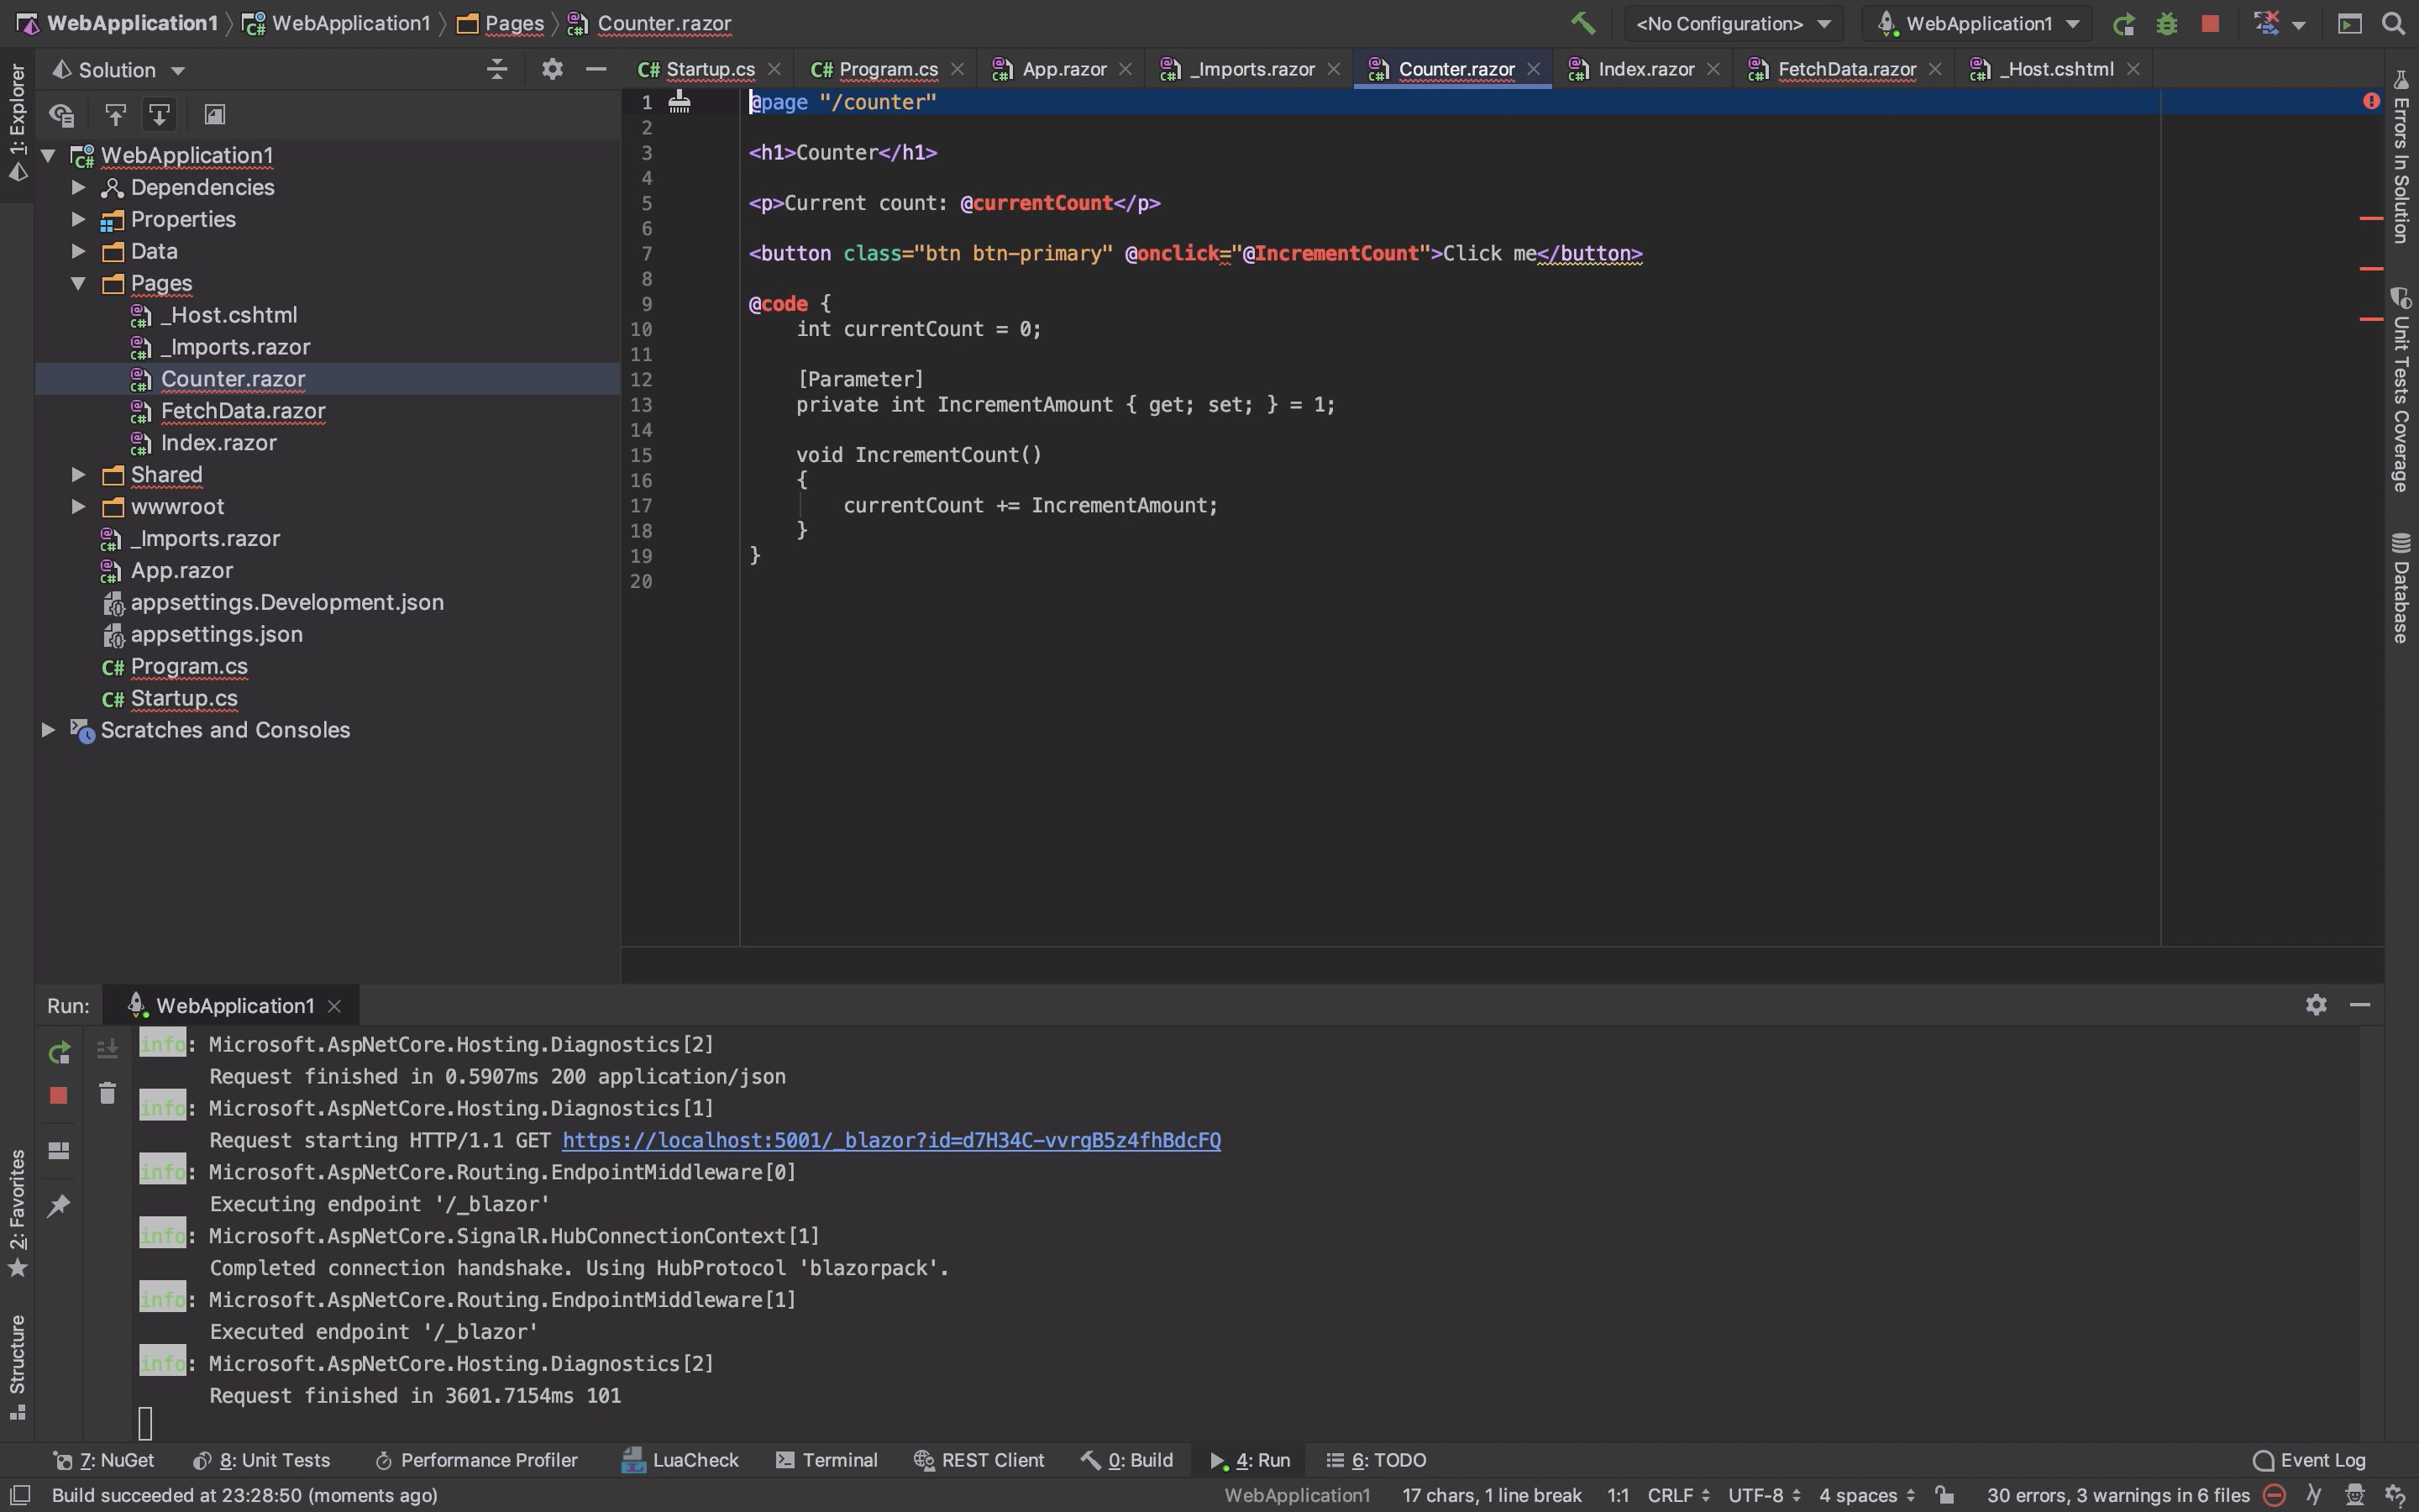Expand the Shared folder

(78, 475)
